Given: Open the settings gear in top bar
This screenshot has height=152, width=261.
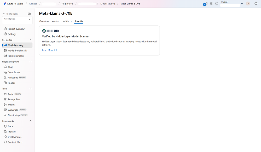Looking at the screenshot, I should (211, 3).
